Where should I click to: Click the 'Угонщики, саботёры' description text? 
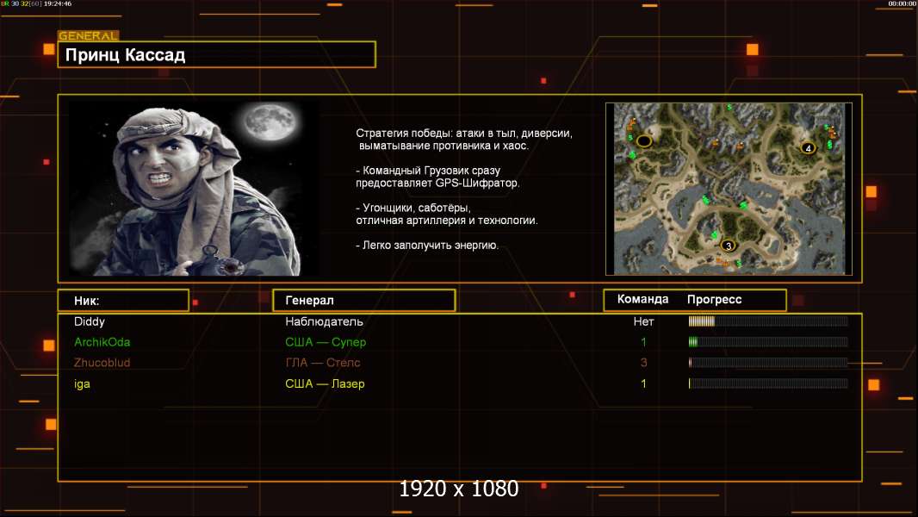point(447,215)
